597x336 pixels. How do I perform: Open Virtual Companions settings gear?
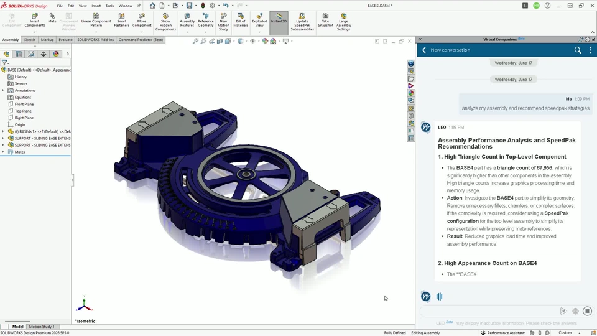click(x=587, y=40)
